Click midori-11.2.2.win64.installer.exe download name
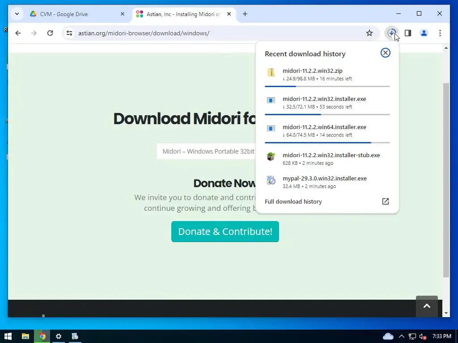458x343 pixels. [x=324, y=127]
